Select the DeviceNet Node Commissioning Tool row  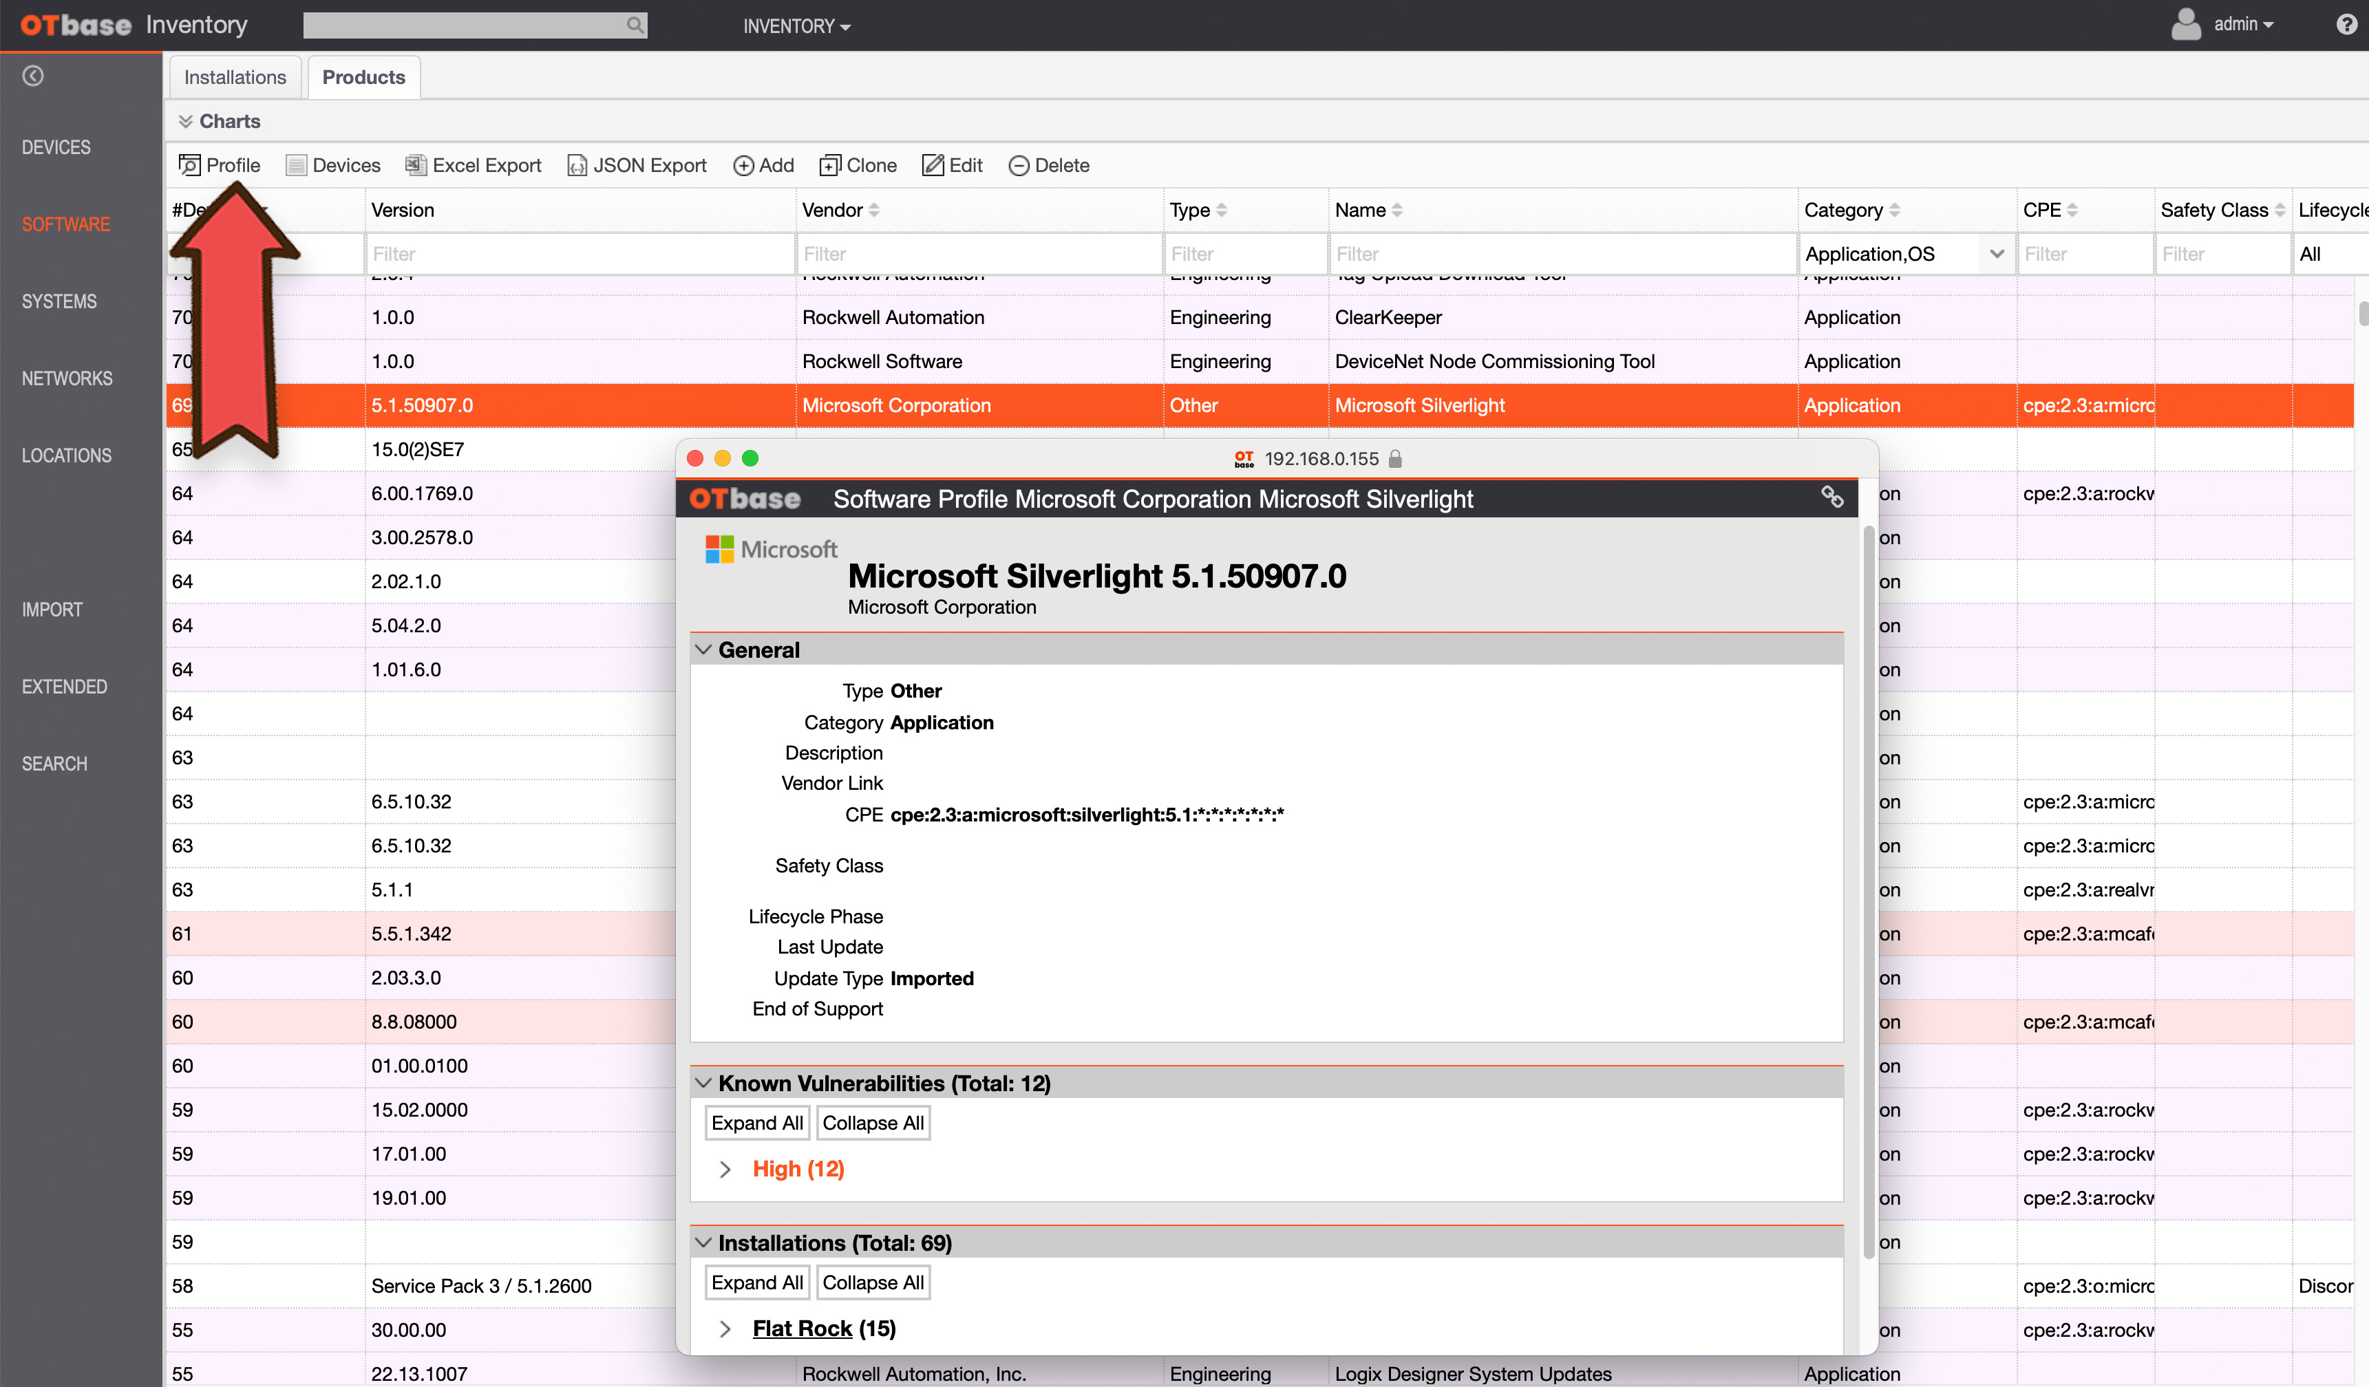pyautogui.click(x=1260, y=362)
